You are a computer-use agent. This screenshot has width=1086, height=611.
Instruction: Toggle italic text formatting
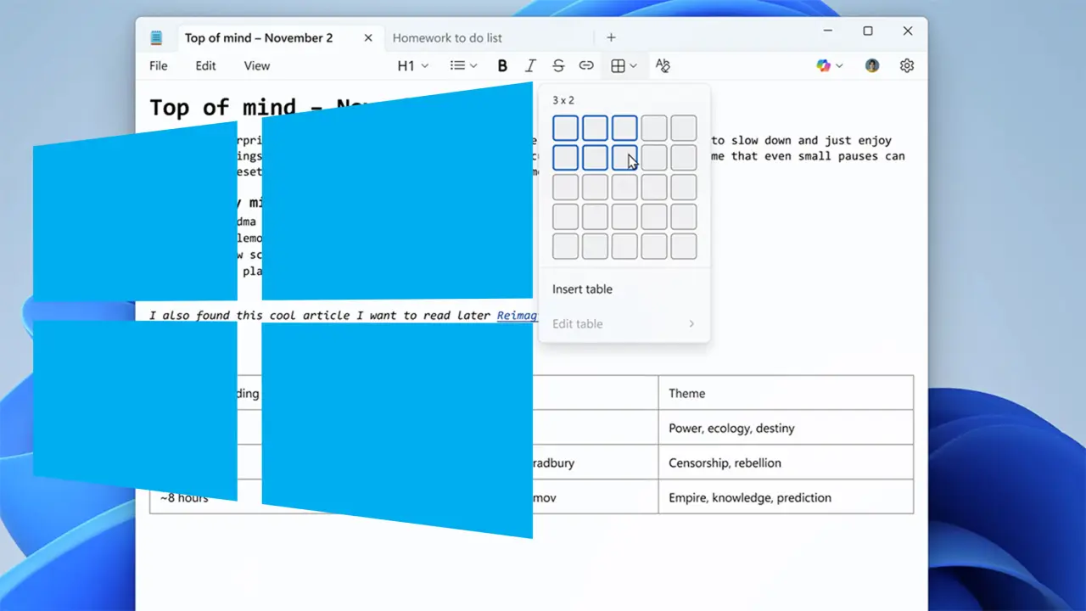click(530, 65)
